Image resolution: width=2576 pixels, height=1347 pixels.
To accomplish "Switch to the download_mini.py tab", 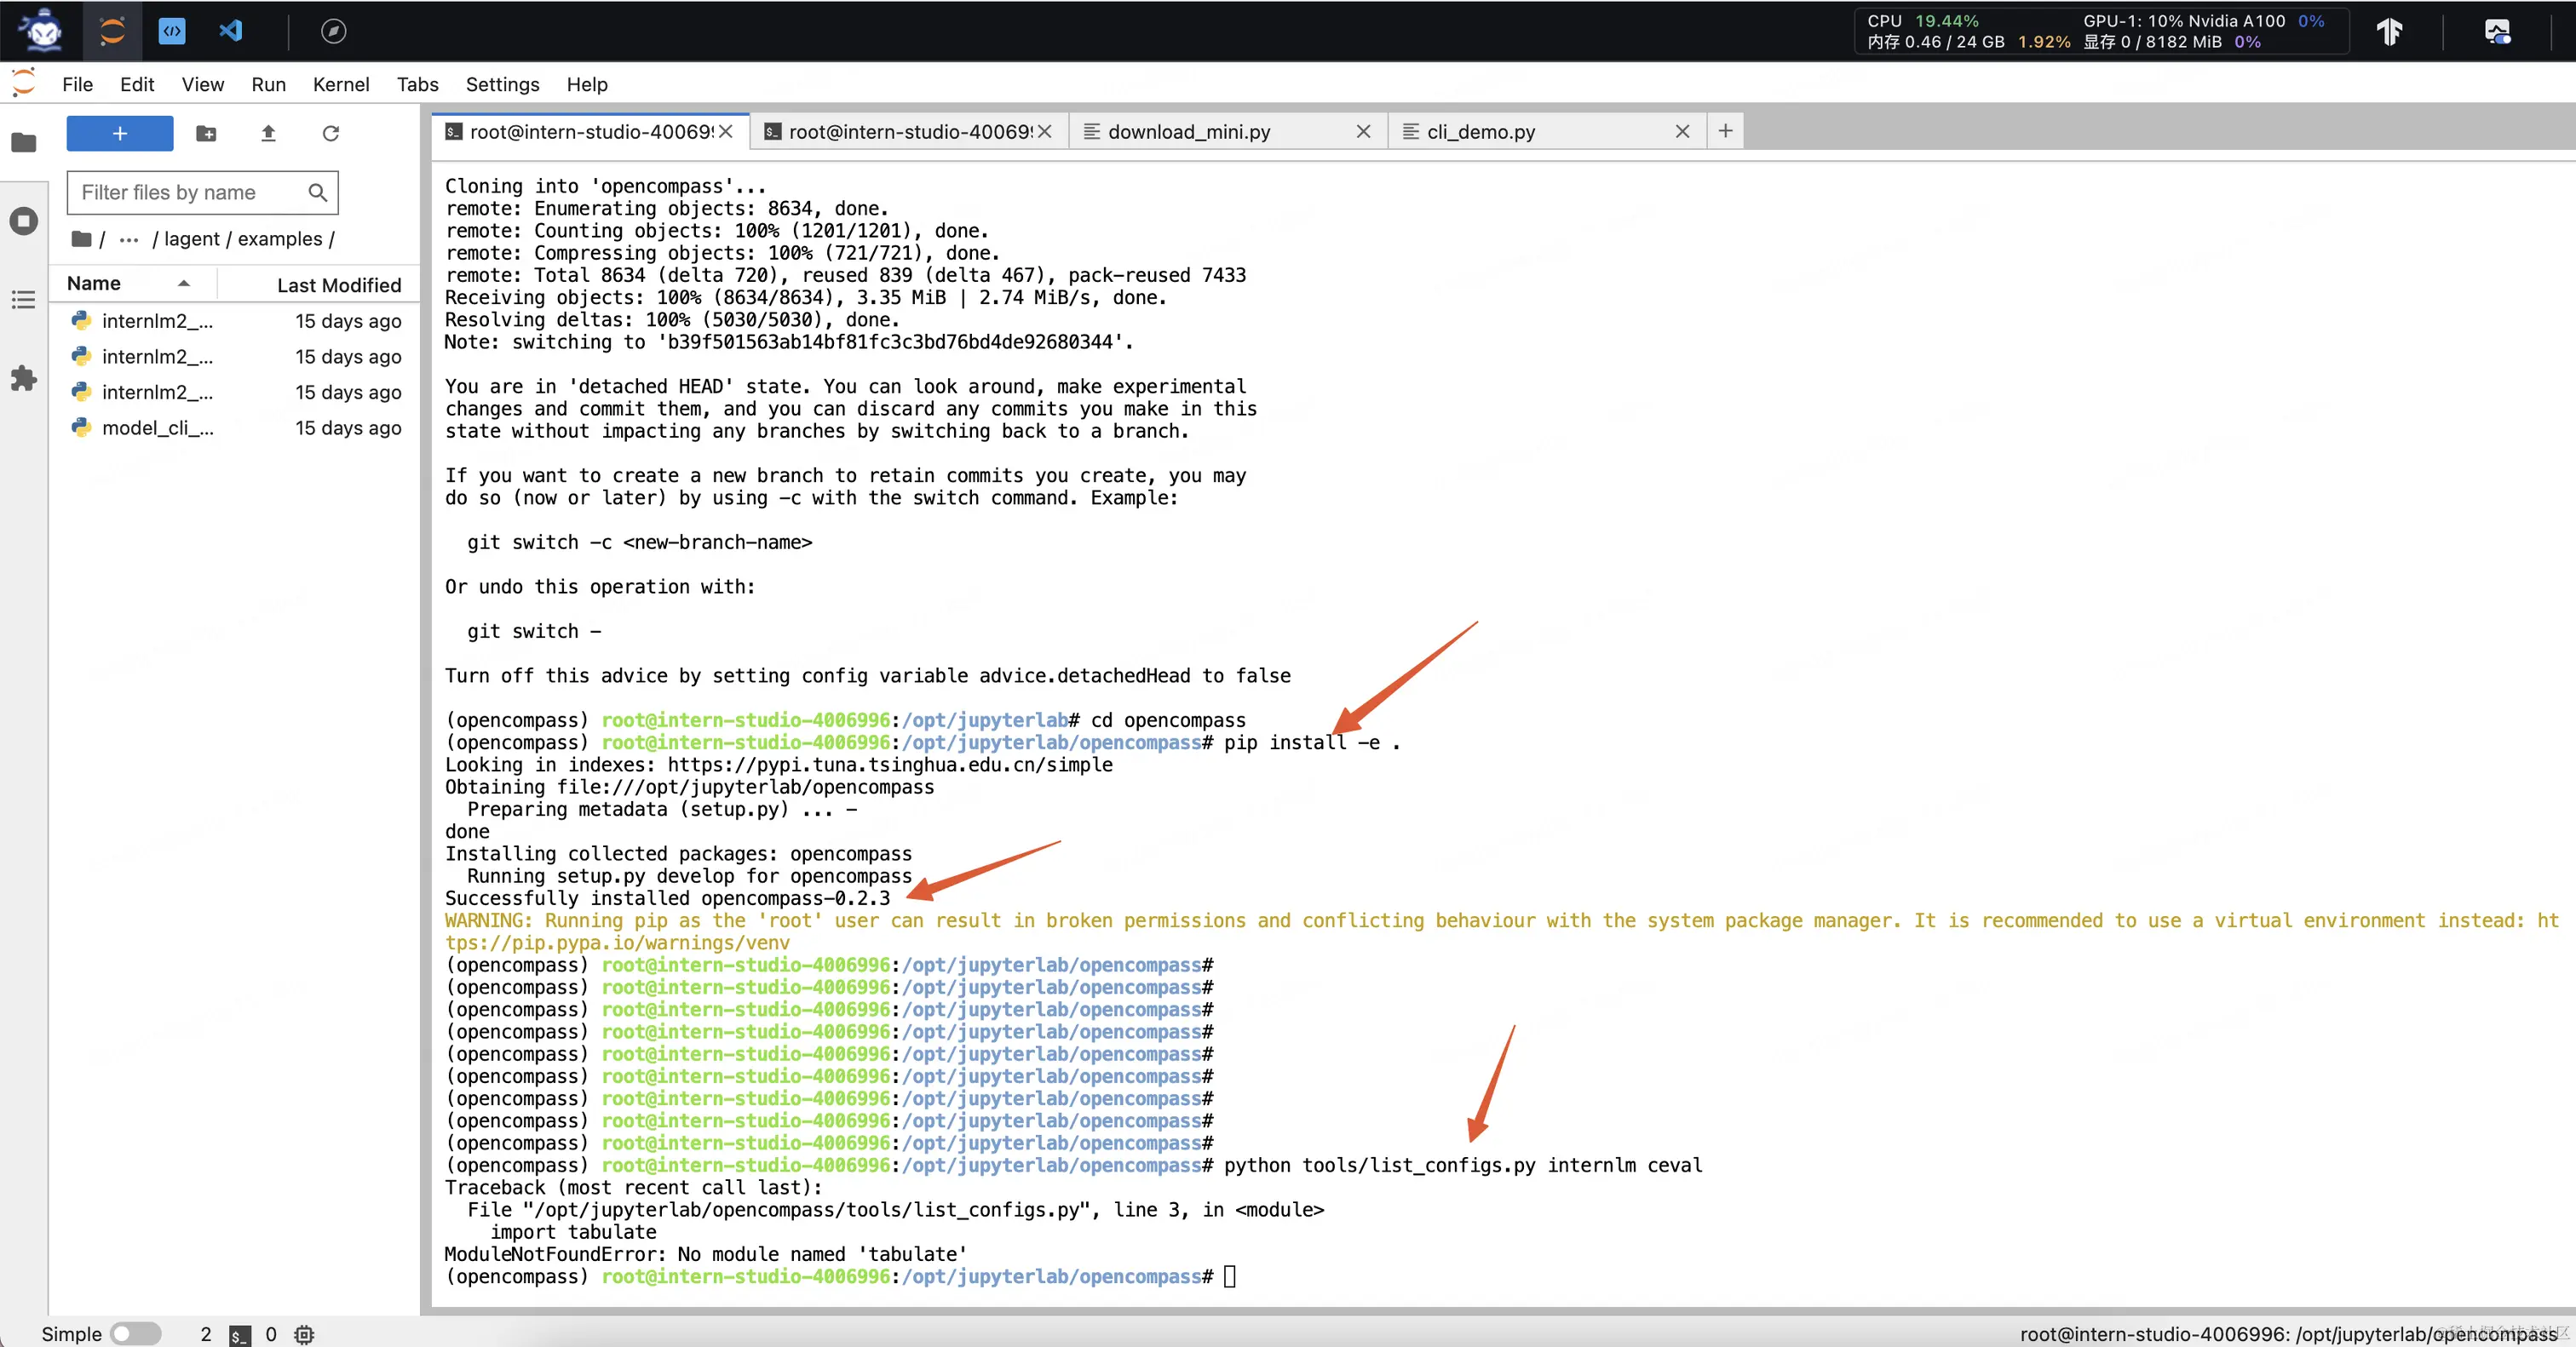I will point(1188,132).
